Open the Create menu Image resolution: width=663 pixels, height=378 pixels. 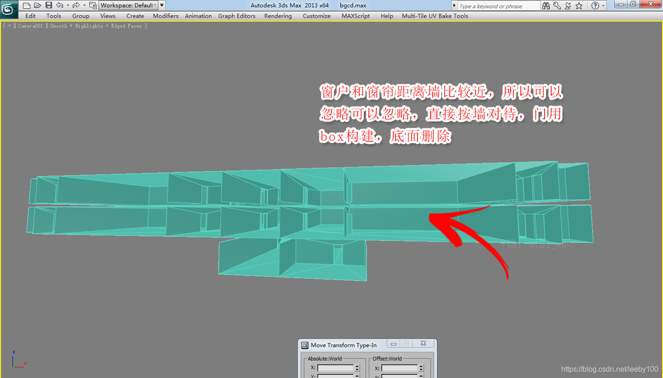(x=135, y=16)
